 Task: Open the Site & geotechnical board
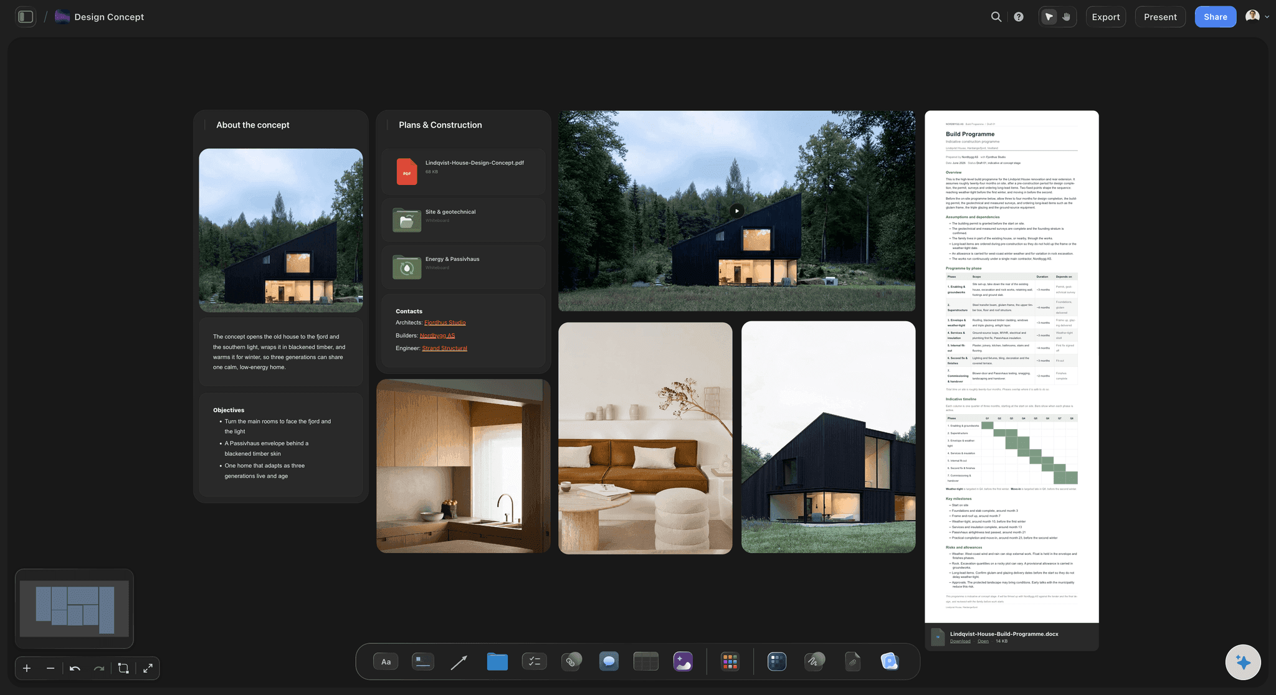[464, 219]
